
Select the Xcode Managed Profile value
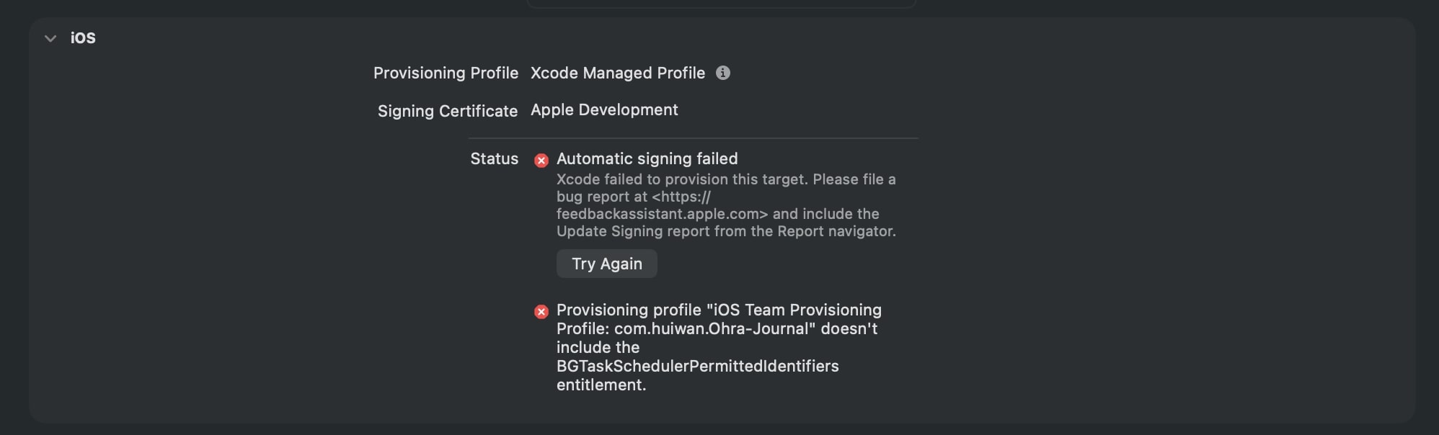click(x=618, y=73)
